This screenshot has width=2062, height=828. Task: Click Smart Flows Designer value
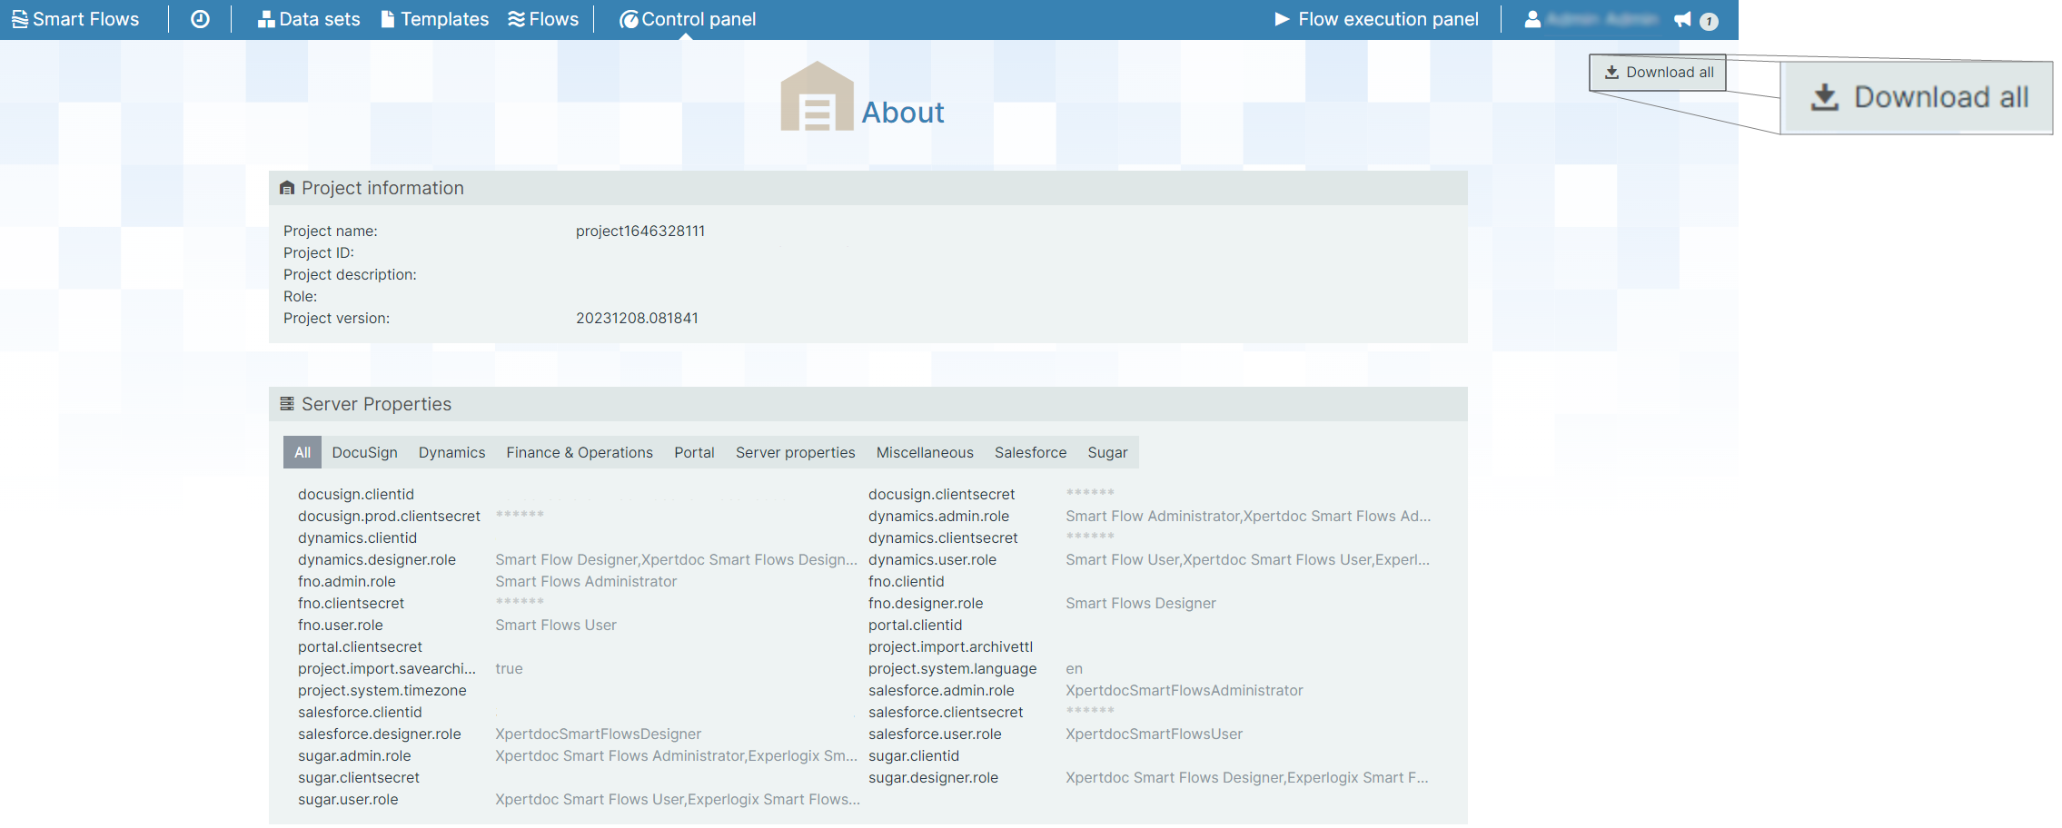(x=1141, y=603)
